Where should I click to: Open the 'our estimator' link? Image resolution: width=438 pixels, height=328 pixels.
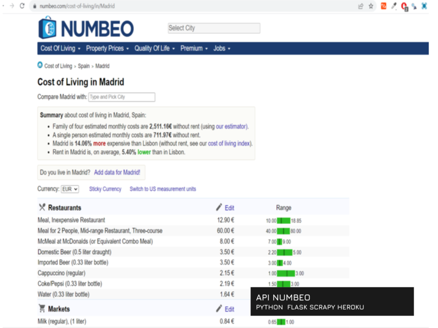231,127
